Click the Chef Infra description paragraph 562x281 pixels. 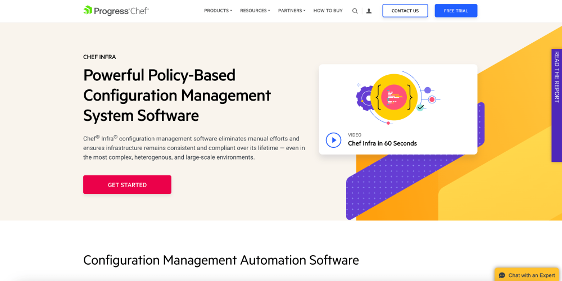[x=194, y=148]
